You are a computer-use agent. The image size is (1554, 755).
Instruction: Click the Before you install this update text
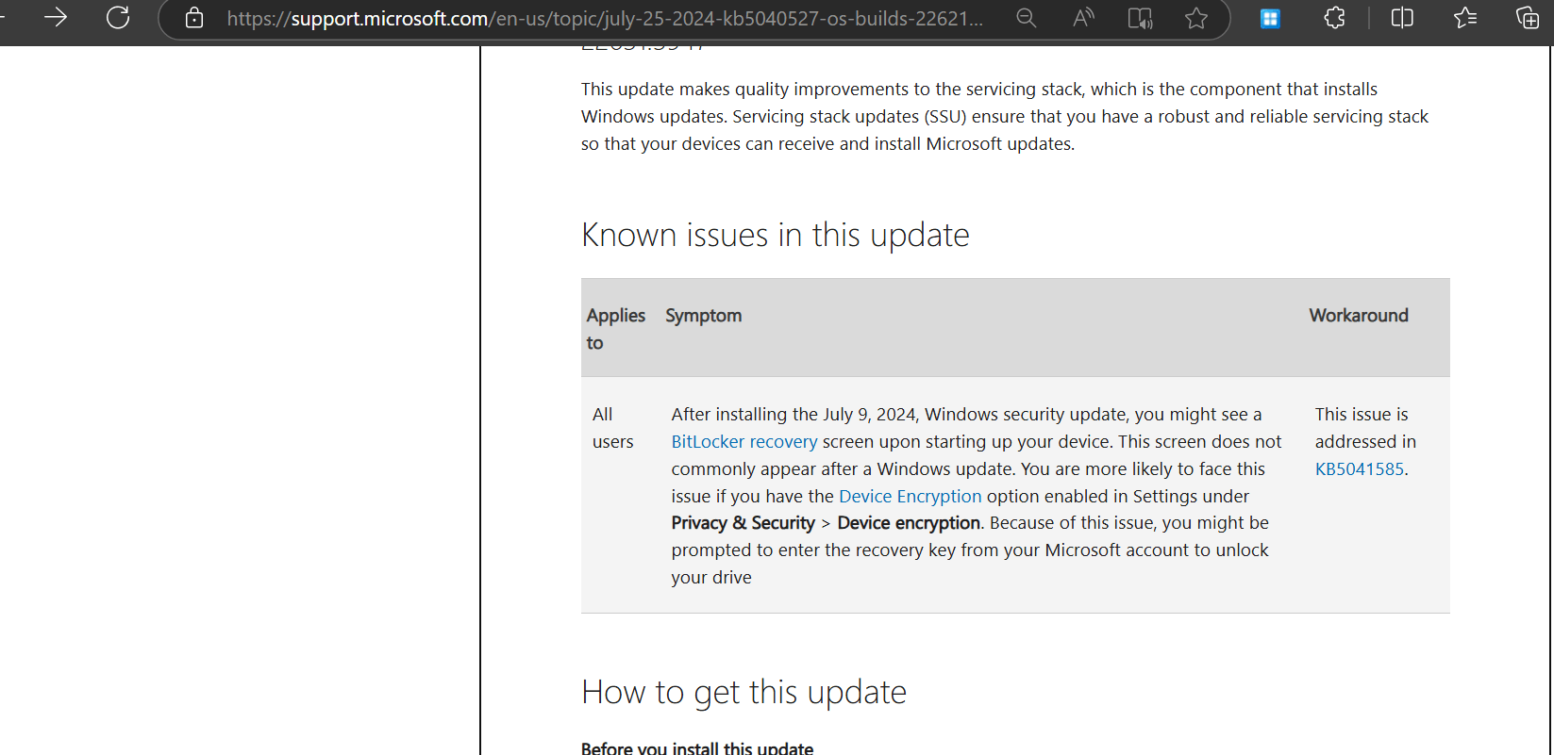[x=697, y=748]
